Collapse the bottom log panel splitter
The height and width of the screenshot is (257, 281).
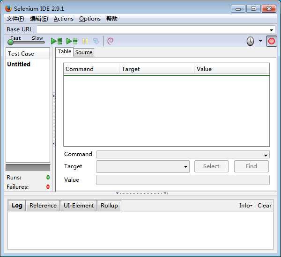point(140,193)
